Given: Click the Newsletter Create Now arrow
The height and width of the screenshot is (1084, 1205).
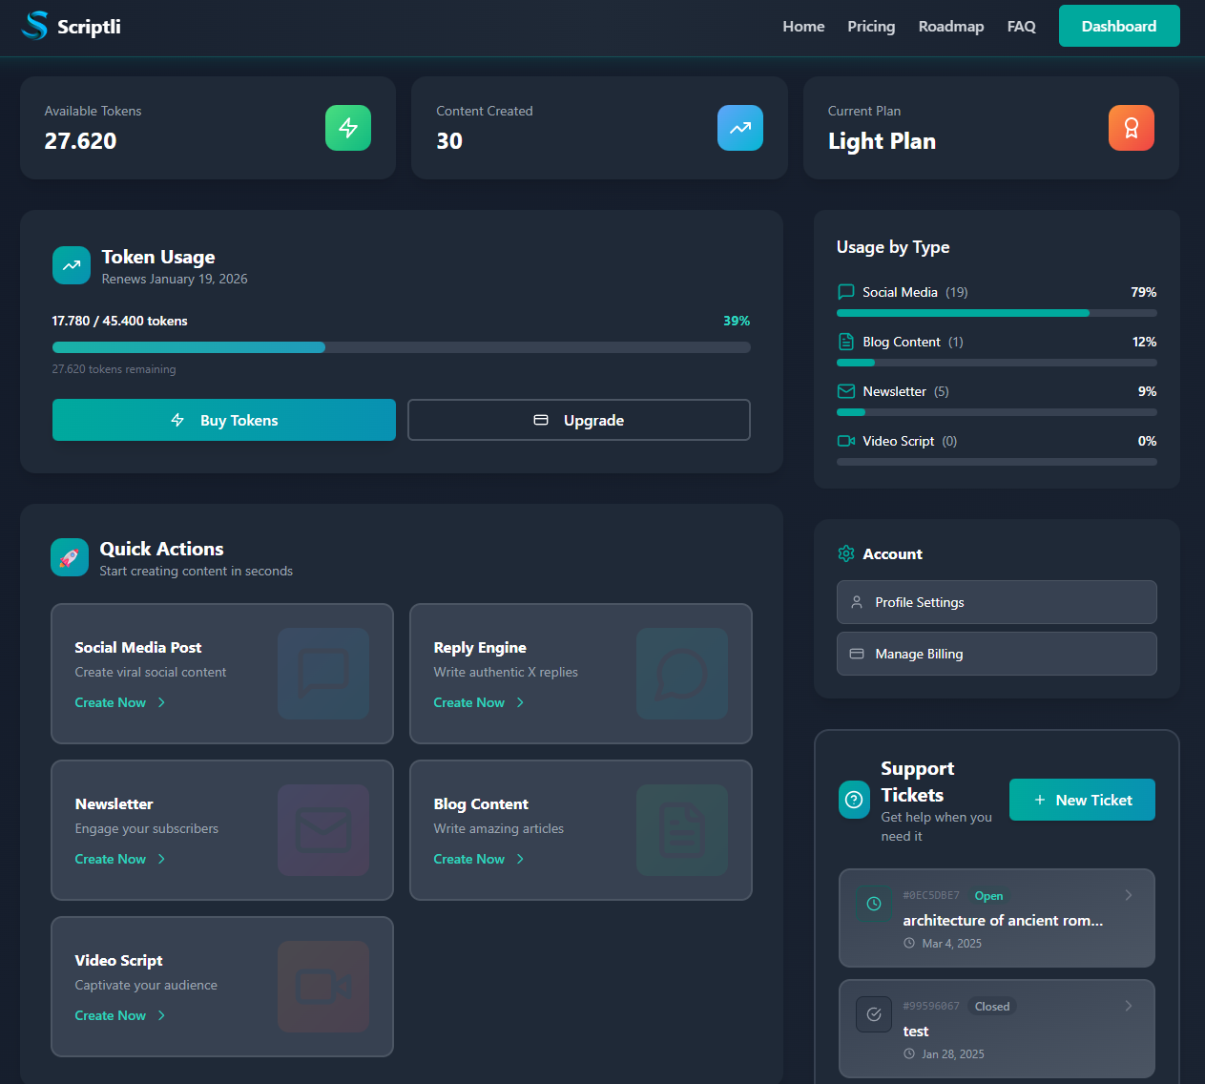Looking at the screenshot, I should (x=161, y=859).
